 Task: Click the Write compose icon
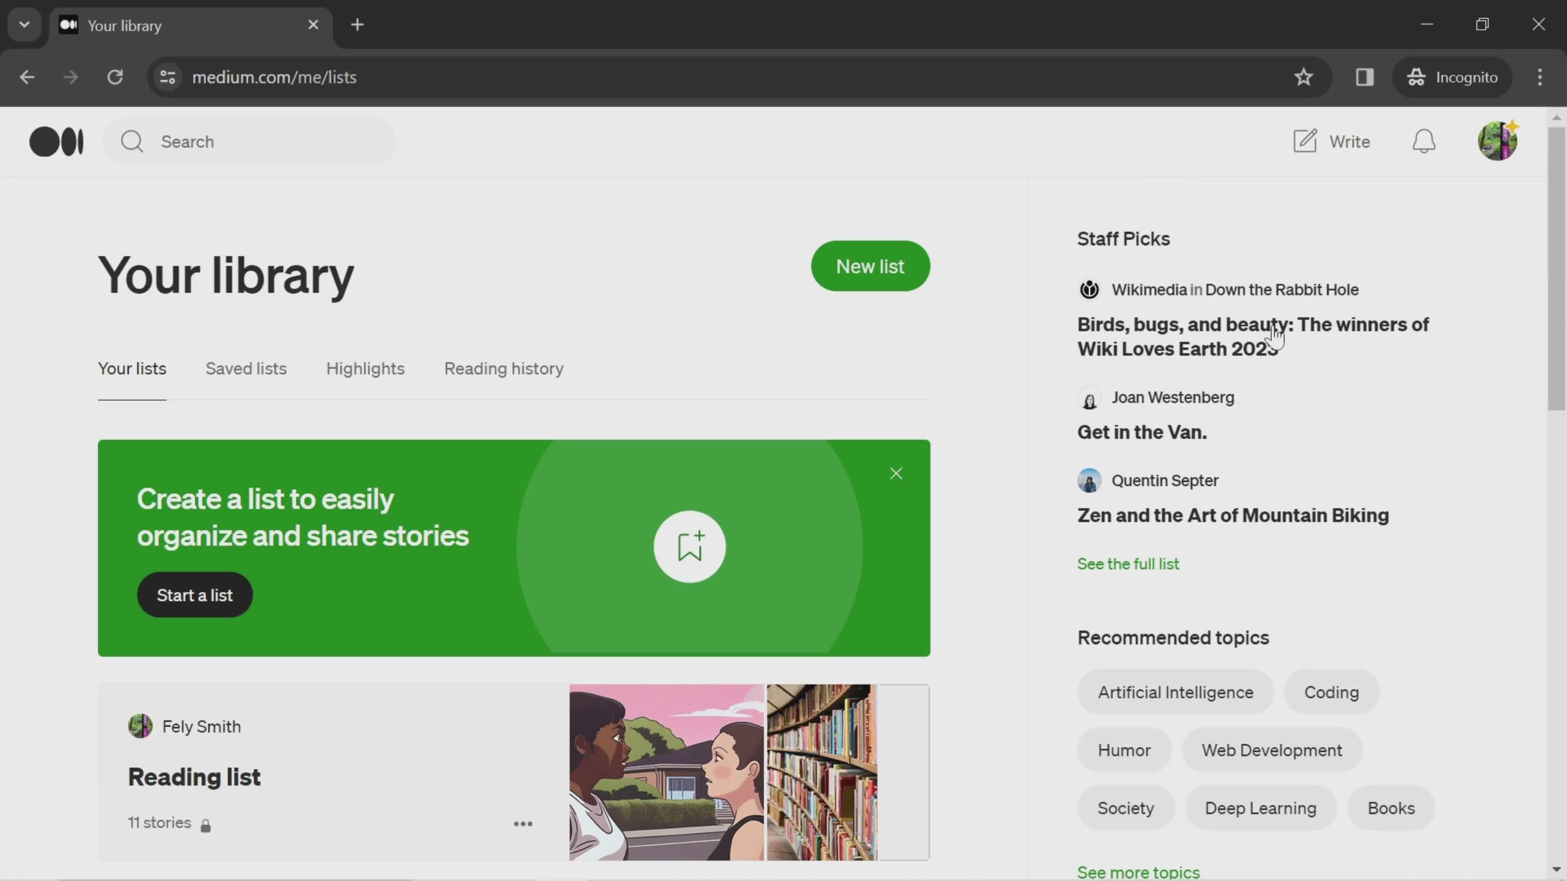coord(1305,140)
